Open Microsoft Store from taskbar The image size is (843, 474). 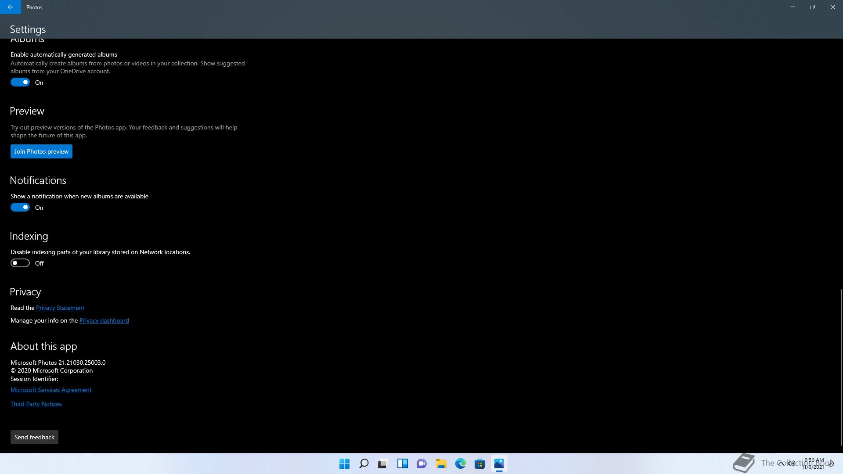[480, 463]
